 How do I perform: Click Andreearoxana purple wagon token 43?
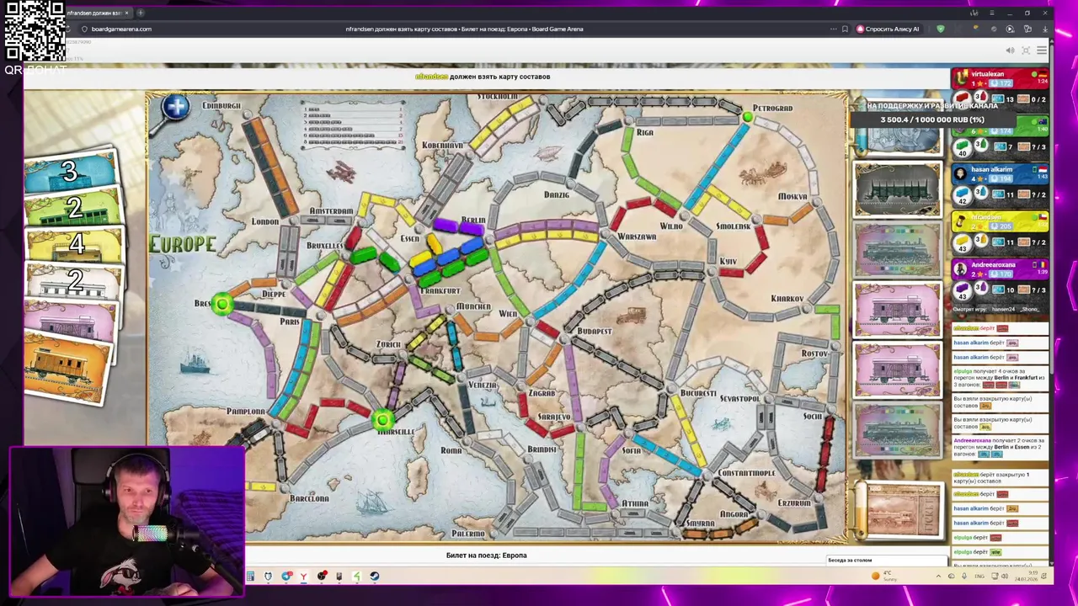pyautogui.click(x=962, y=290)
